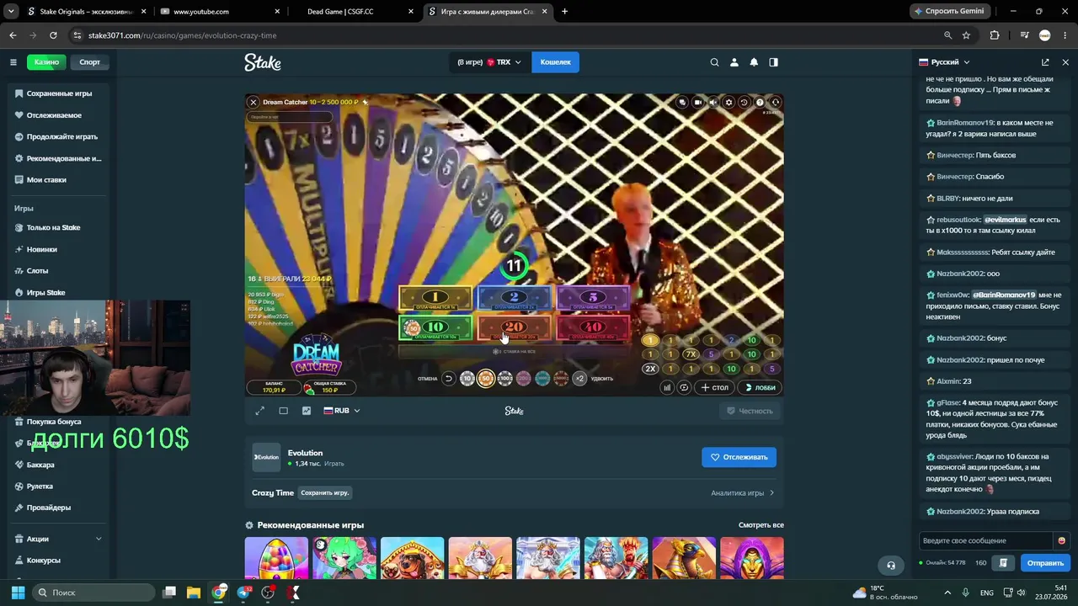The width and height of the screenshot is (1078, 606).
Task: Open the support headset icon
Action: (x=891, y=565)
